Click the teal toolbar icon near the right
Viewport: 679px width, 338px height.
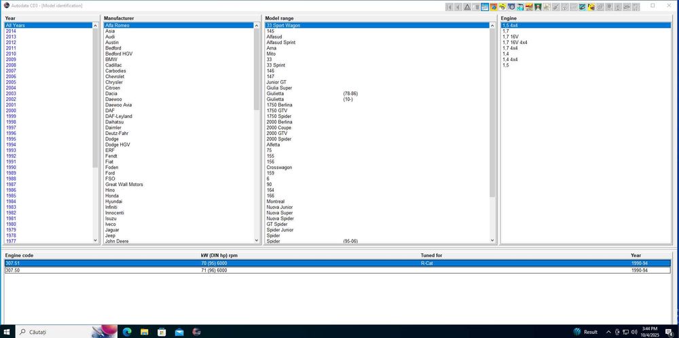pyautogui.click(x=583, y=7)
